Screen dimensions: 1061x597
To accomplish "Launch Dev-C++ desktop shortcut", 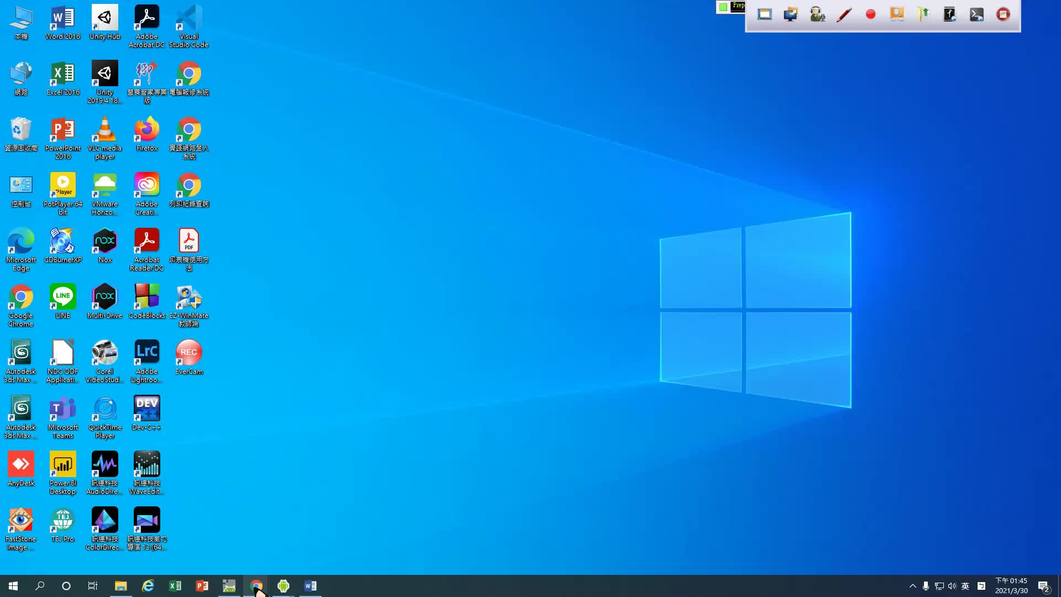I will click(x=146, y=414).
